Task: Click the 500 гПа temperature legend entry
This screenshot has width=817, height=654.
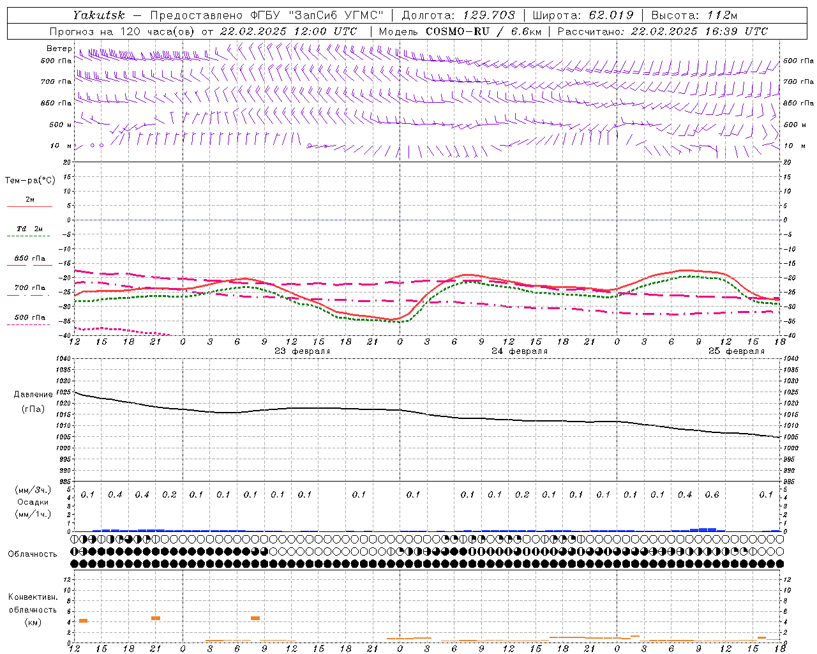Action: click(30, 317)
